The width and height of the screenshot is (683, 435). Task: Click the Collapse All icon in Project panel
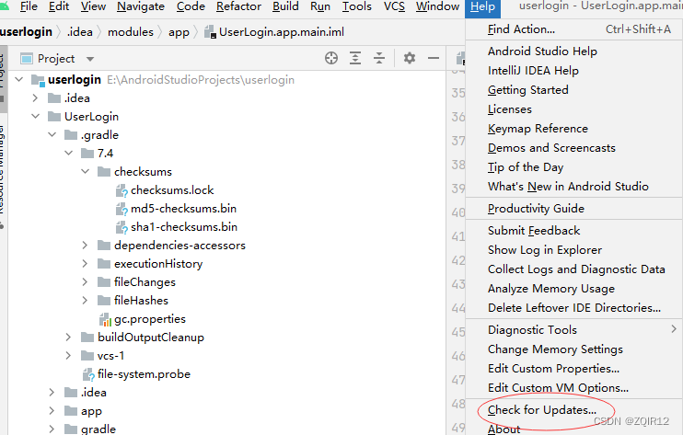[379, 58]
